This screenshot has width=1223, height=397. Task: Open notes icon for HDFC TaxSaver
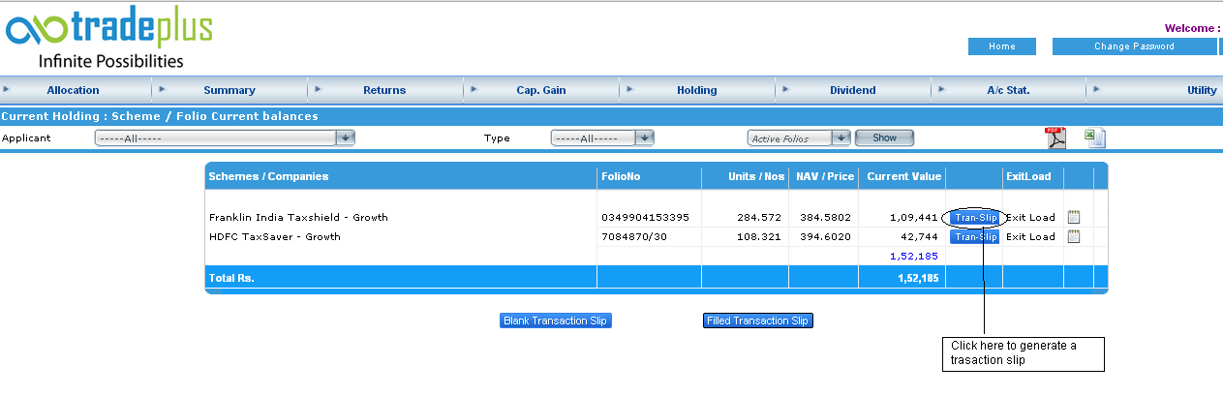(1074, 236)
